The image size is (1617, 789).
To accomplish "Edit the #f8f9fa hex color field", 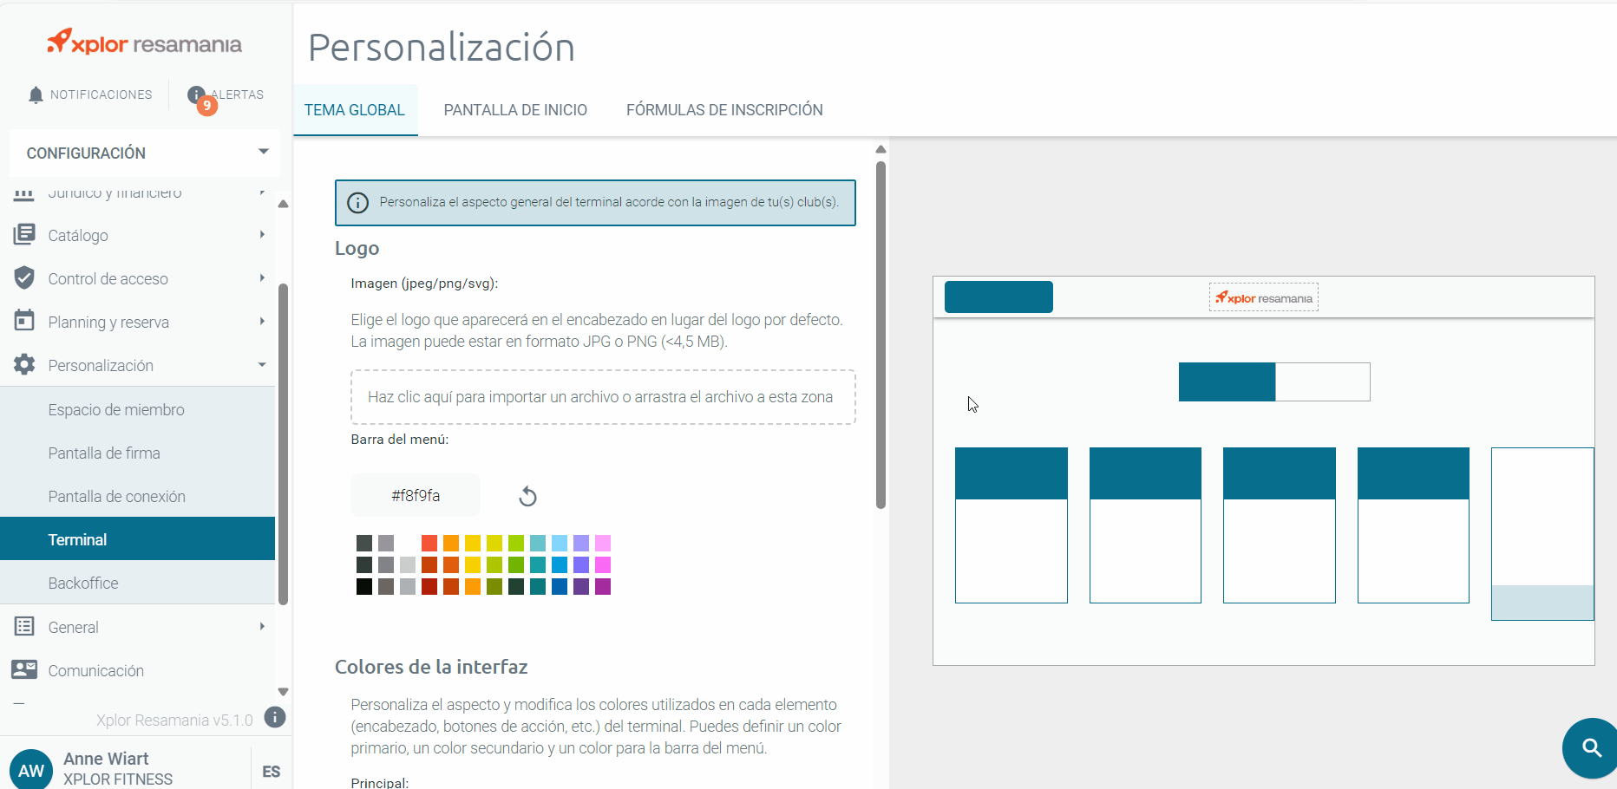I will pyautogui.click(x=415, y=495).
